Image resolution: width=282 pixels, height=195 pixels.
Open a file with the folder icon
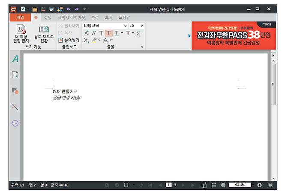(35, 9)
